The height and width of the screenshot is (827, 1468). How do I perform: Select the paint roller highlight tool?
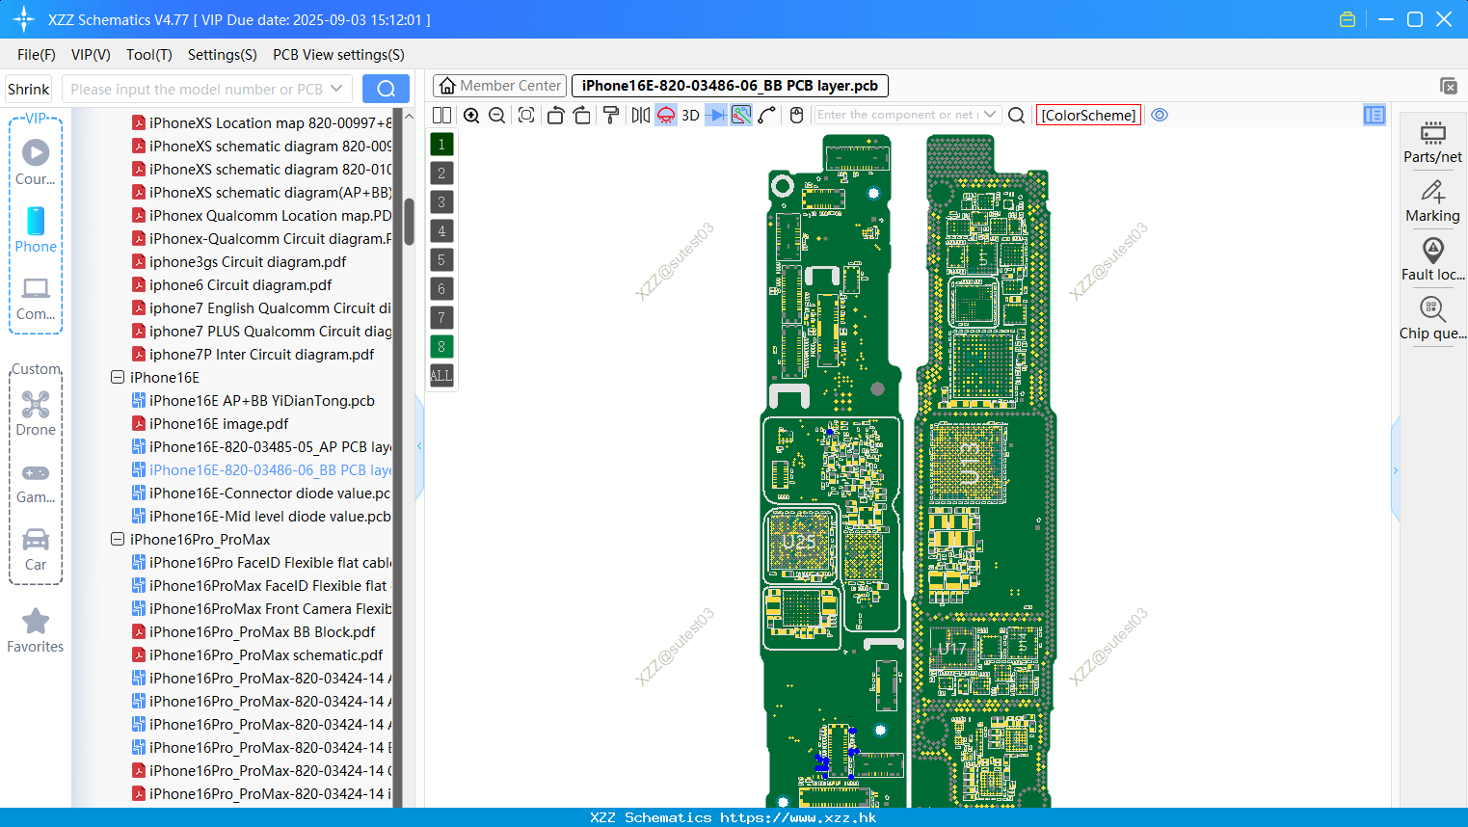tap(610, 116)
